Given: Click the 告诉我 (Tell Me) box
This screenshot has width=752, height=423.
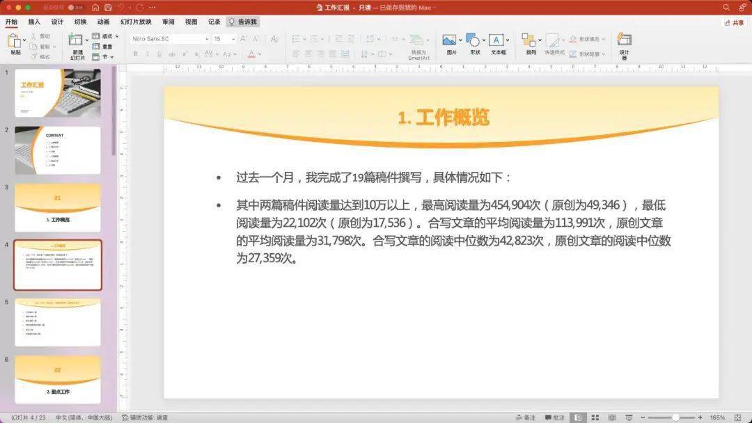Looking at the screenshot, I should (x=243, y=22).
